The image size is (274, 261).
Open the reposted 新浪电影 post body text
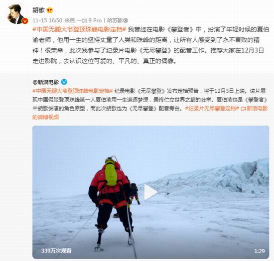click(x=150, y=104)
